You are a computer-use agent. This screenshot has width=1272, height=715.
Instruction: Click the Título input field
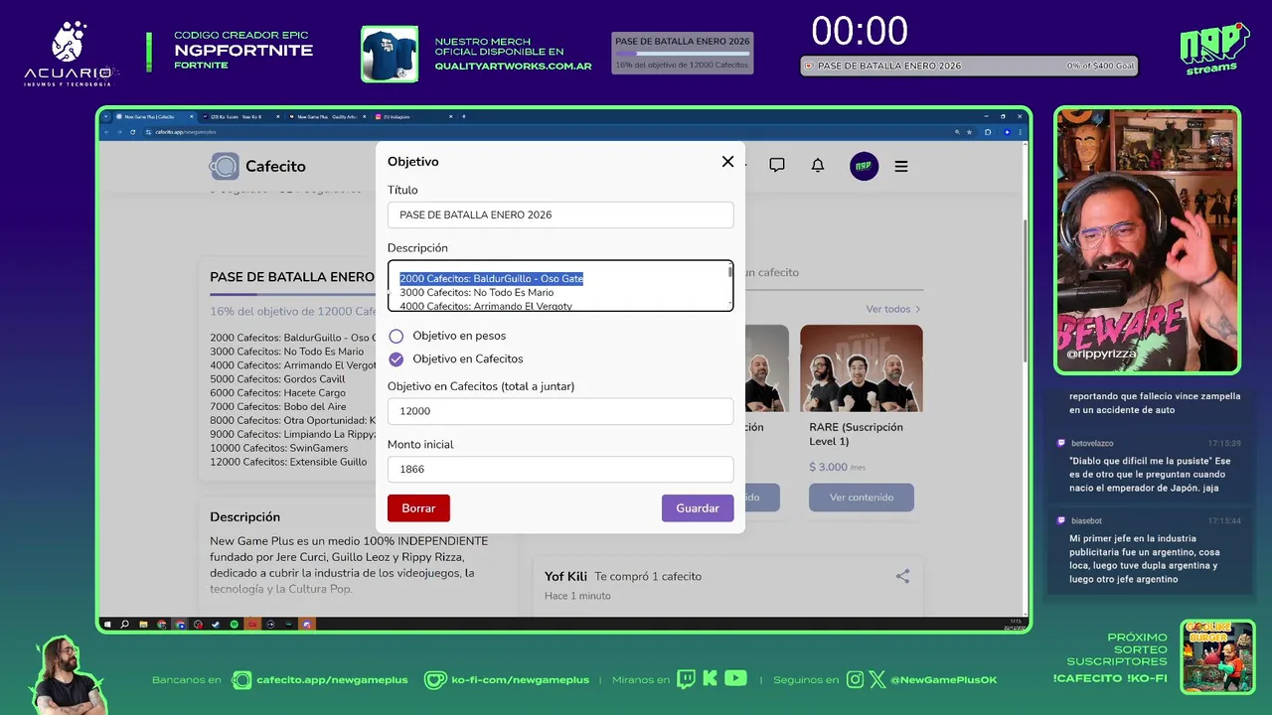[x=560, y=214]
